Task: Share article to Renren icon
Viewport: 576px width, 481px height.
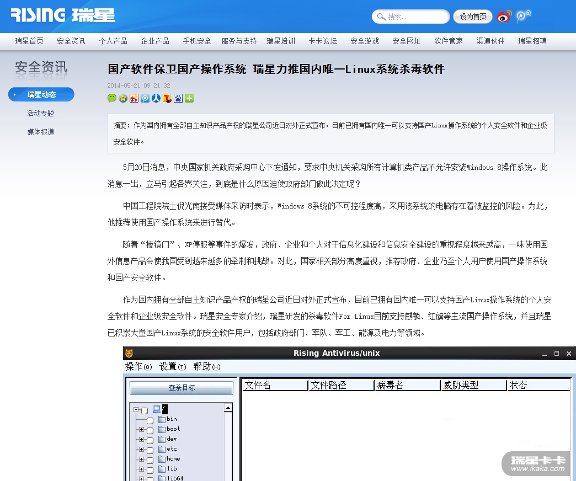Action: tap(156, 98)
